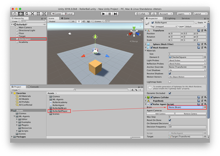Select the Scale tool
Viewport: 220px width, 156px height.
pyautogui.click(x=32, y=14)
